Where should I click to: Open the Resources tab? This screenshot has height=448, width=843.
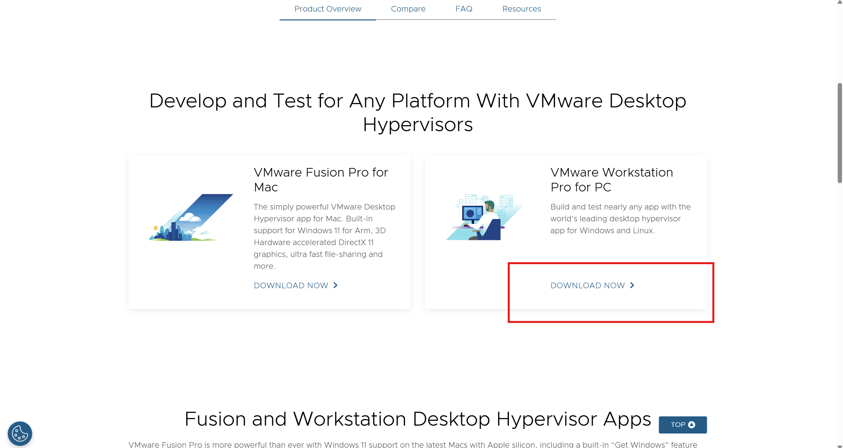522,9
